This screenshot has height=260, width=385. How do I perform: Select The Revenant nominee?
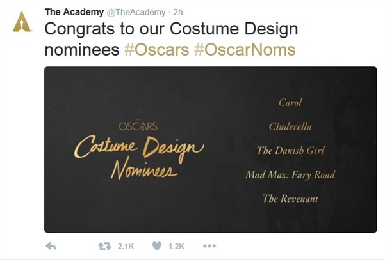pos(290,198)
